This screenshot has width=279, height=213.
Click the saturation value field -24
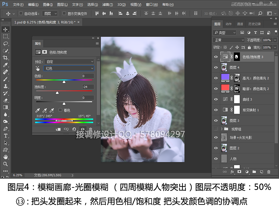(x=88, y=87)
